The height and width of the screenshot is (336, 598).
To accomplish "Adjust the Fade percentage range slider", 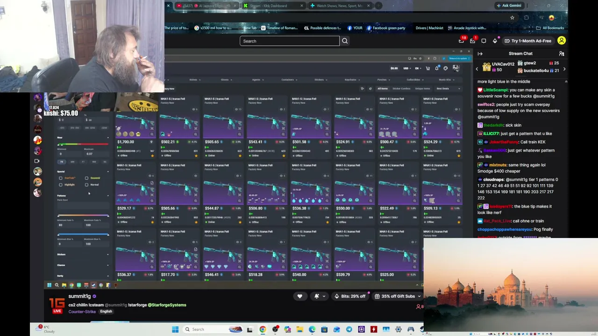I will point(83,216).
